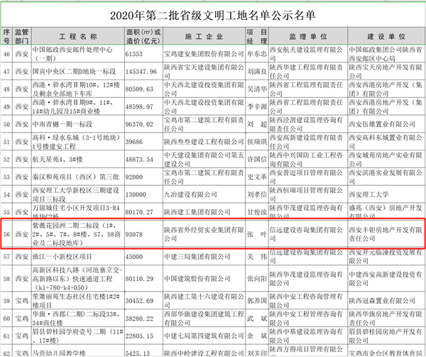
Task: Select the "西安" cell in row 46
Action: click(22, 54)
